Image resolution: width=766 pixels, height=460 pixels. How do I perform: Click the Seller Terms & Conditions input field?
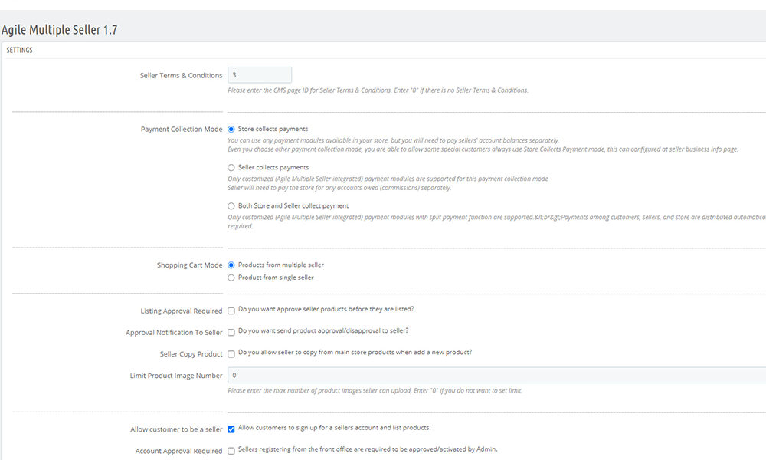point(260,75)
